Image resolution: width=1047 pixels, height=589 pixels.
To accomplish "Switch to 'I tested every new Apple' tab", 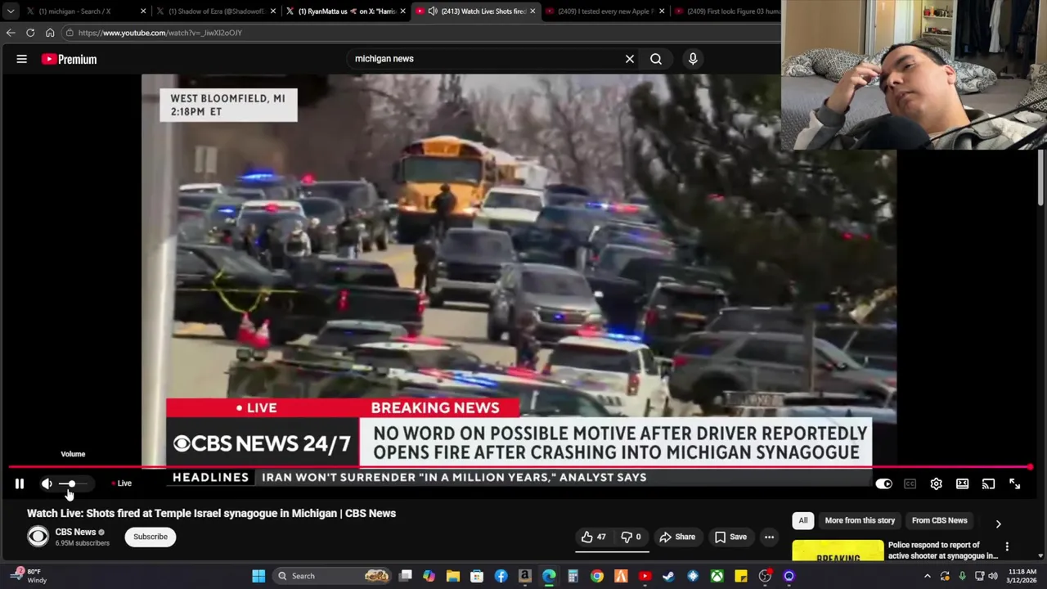I will click(605, 11).
